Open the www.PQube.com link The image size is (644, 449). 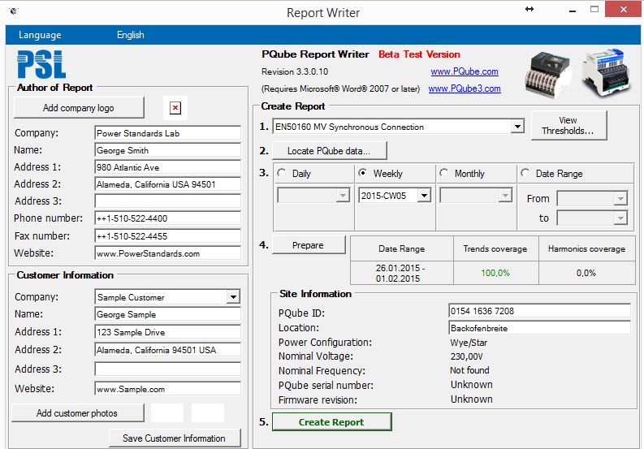pos(464,71)
